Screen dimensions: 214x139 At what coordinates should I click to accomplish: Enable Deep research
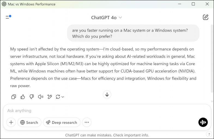point(62,122)
